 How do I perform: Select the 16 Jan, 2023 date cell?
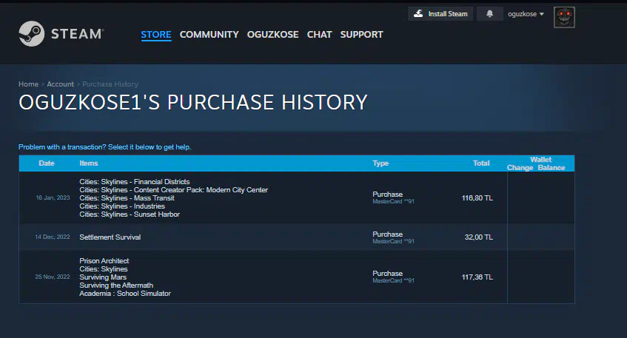tap(53, 197)
